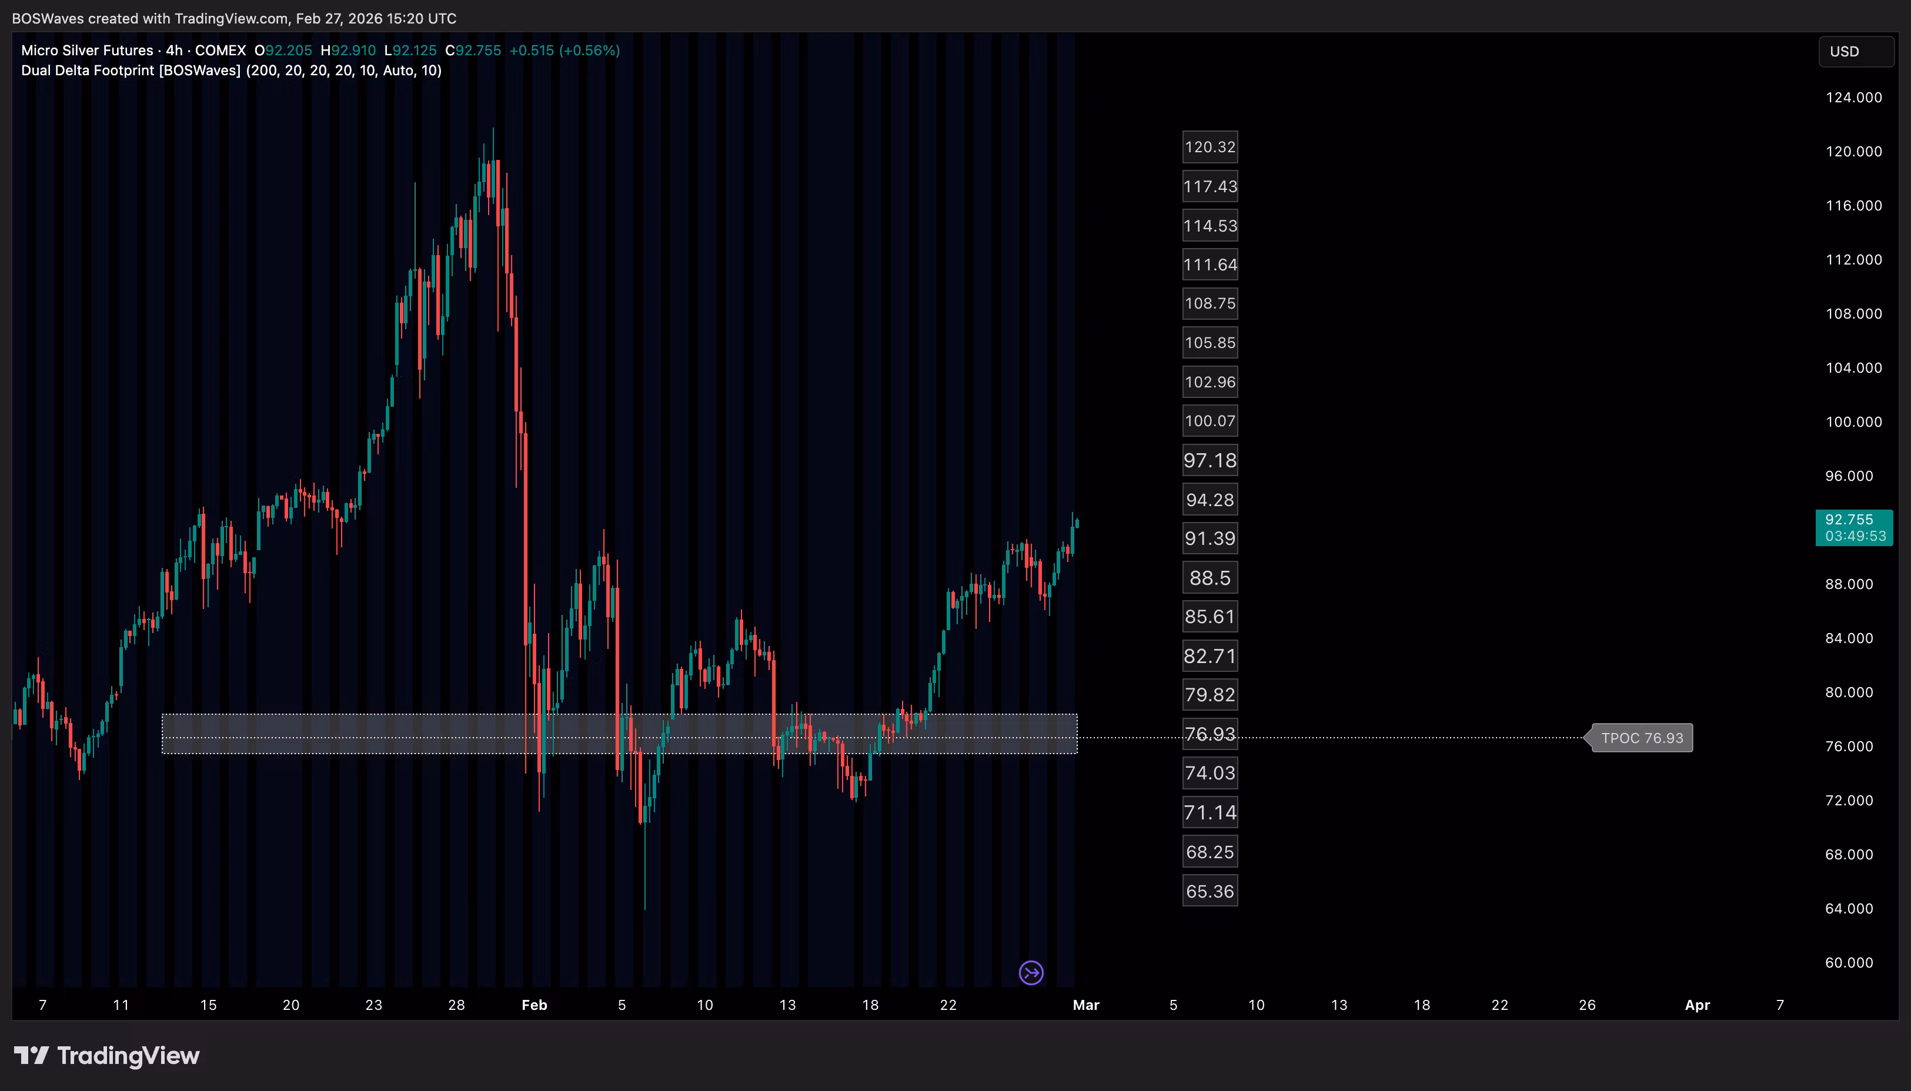Click 100.000 on the price scale
This screenshot has height=1091, width=1911.
pyautogui.click(x=1853, y=422)
